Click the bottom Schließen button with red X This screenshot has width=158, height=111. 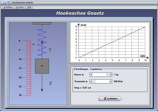pos(110,99)
